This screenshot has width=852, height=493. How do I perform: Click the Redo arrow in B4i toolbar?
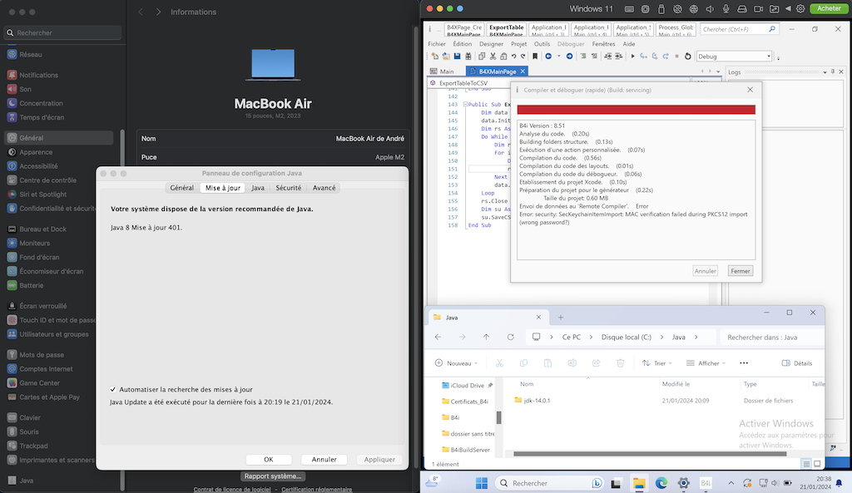(x=523, y=57)
